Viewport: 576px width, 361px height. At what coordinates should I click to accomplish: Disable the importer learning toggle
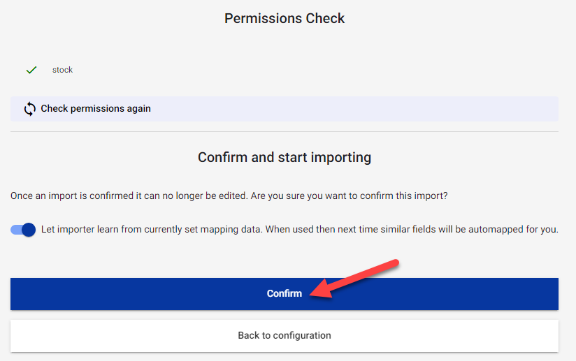(x=24, y=230)
